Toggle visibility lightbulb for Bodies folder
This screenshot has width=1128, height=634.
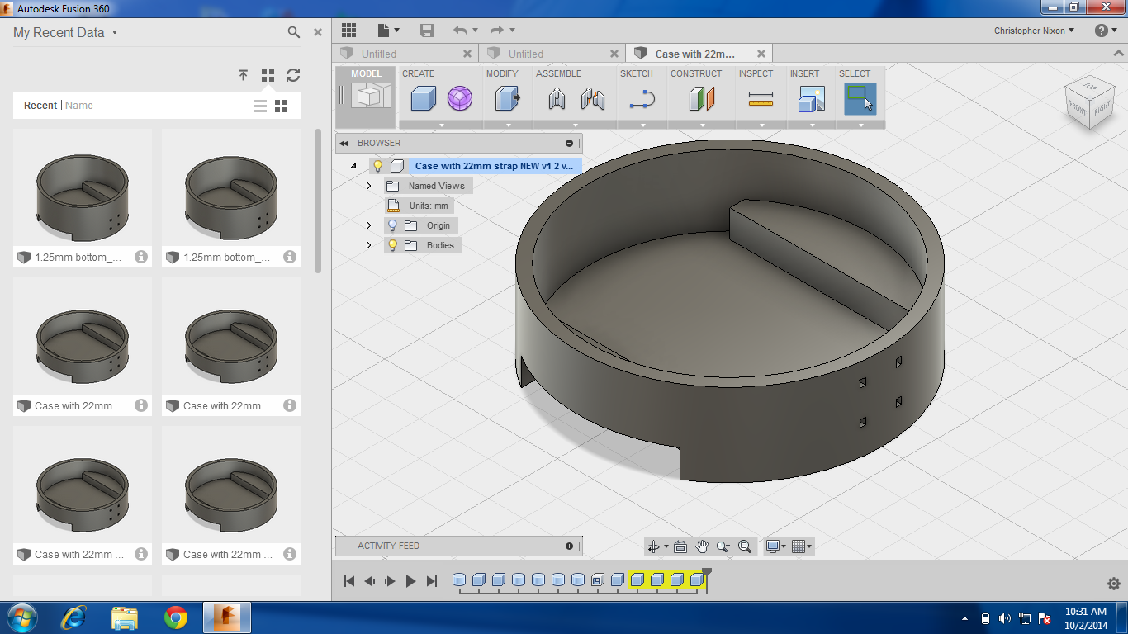392,245
